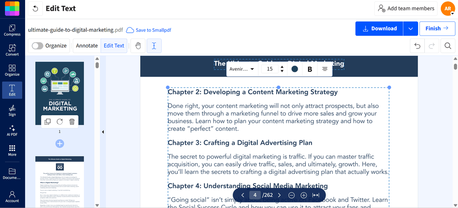Open the Convert tool in sidebar
458x208 pixels.
(x=12, y=50)
